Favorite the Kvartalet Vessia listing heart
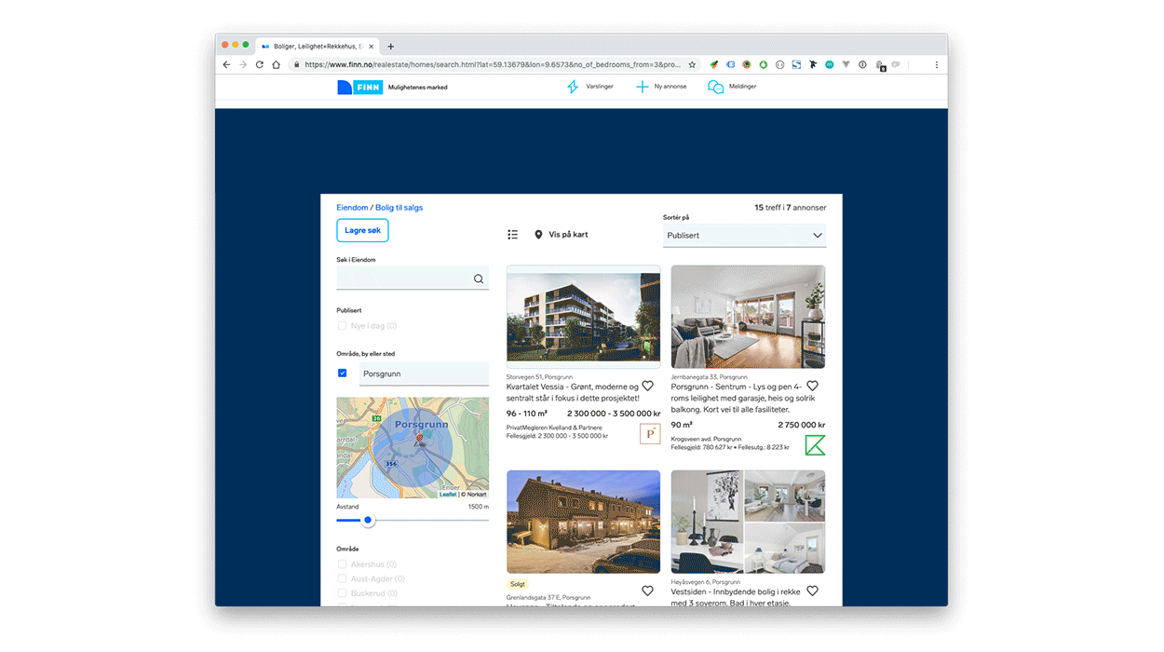 pos(647,386)
